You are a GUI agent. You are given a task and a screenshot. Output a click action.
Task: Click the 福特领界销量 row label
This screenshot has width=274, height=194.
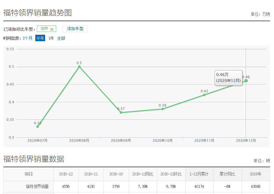[37, 186]
